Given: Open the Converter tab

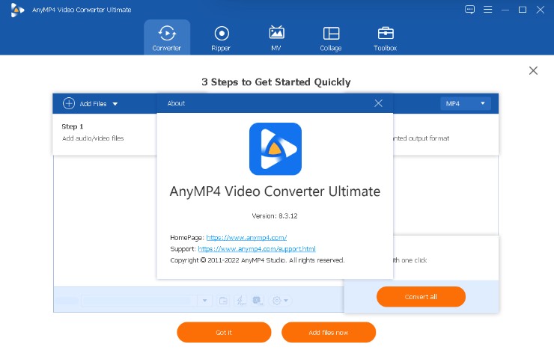Looking at the screenshot, I should click(167, 37).
